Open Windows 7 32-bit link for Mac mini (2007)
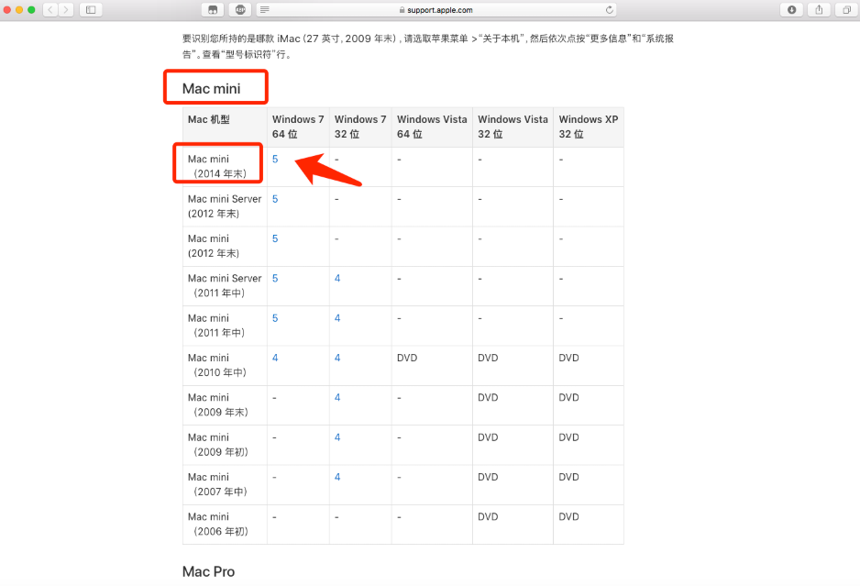 tap(336, 476)
